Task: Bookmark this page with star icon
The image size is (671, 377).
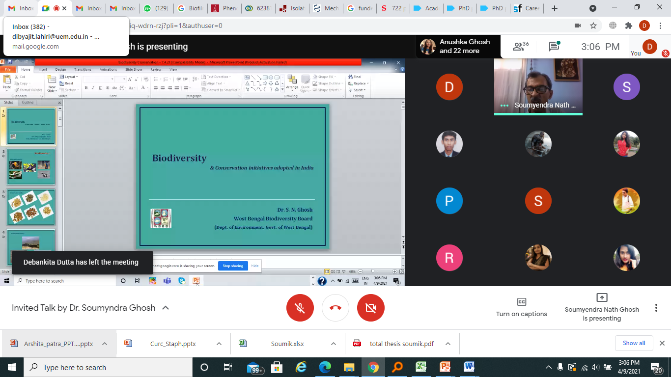Action: pyautogui.click(x=593, y=26)
